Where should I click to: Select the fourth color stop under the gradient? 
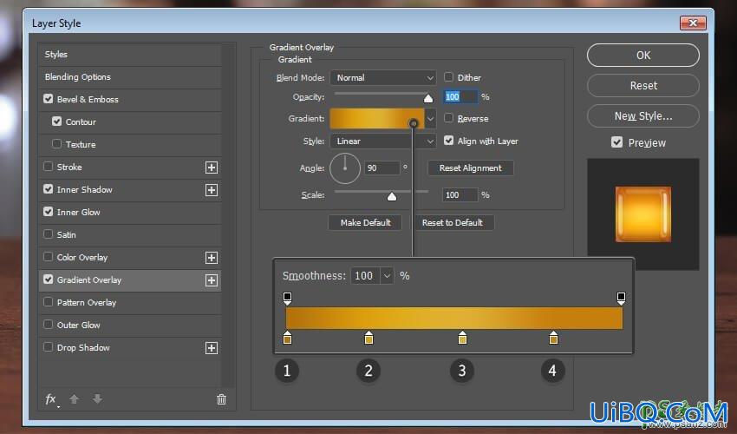tap(553, 338)
